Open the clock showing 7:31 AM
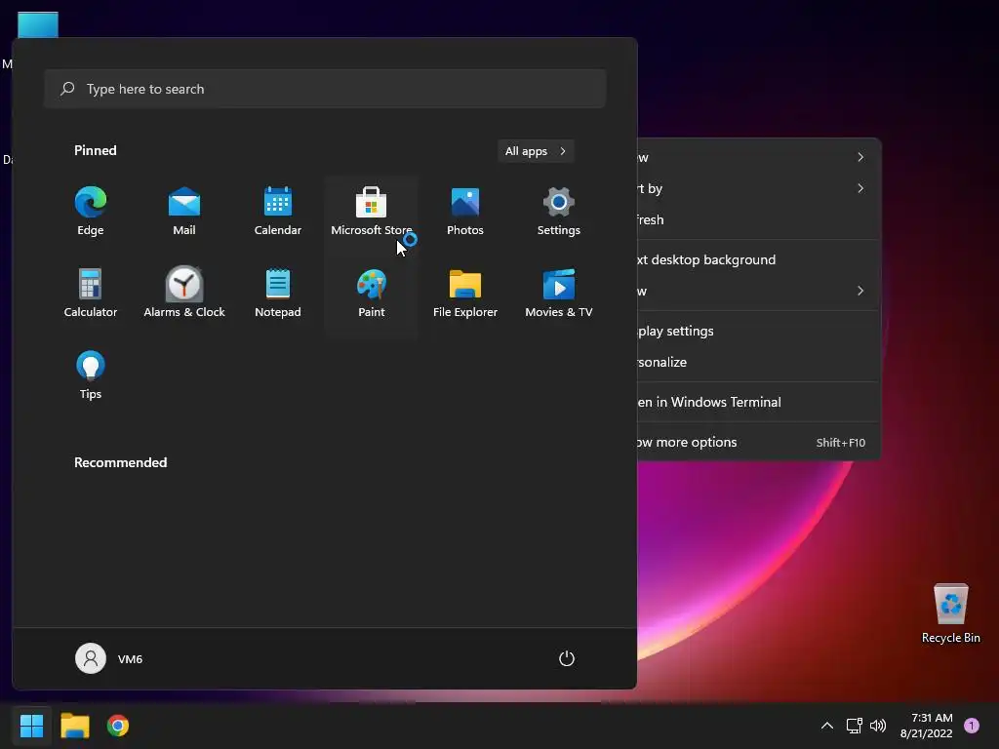 927,726
